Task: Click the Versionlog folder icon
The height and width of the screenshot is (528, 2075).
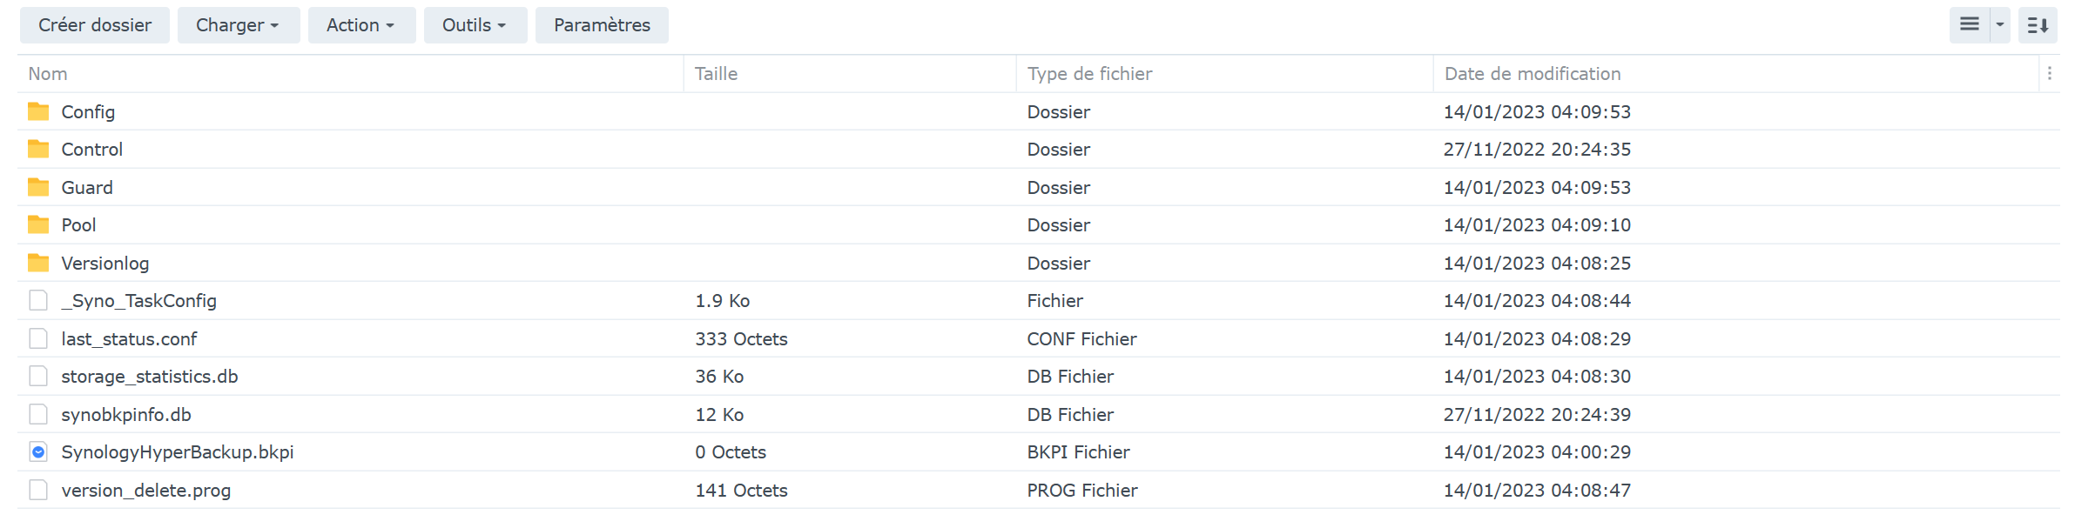Action: (x=38, y=263)
